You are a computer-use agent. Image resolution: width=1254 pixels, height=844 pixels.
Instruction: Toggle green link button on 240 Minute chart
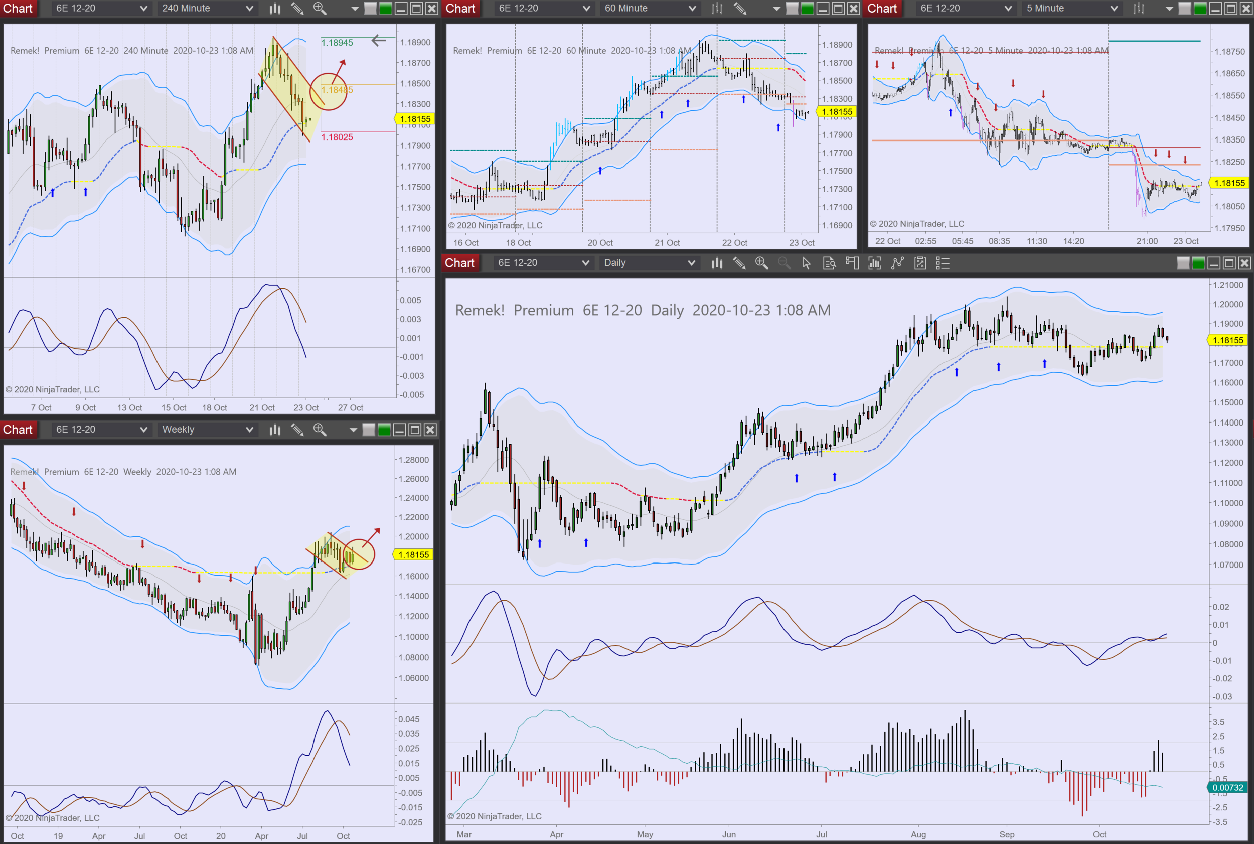click(x=386, y=9)
